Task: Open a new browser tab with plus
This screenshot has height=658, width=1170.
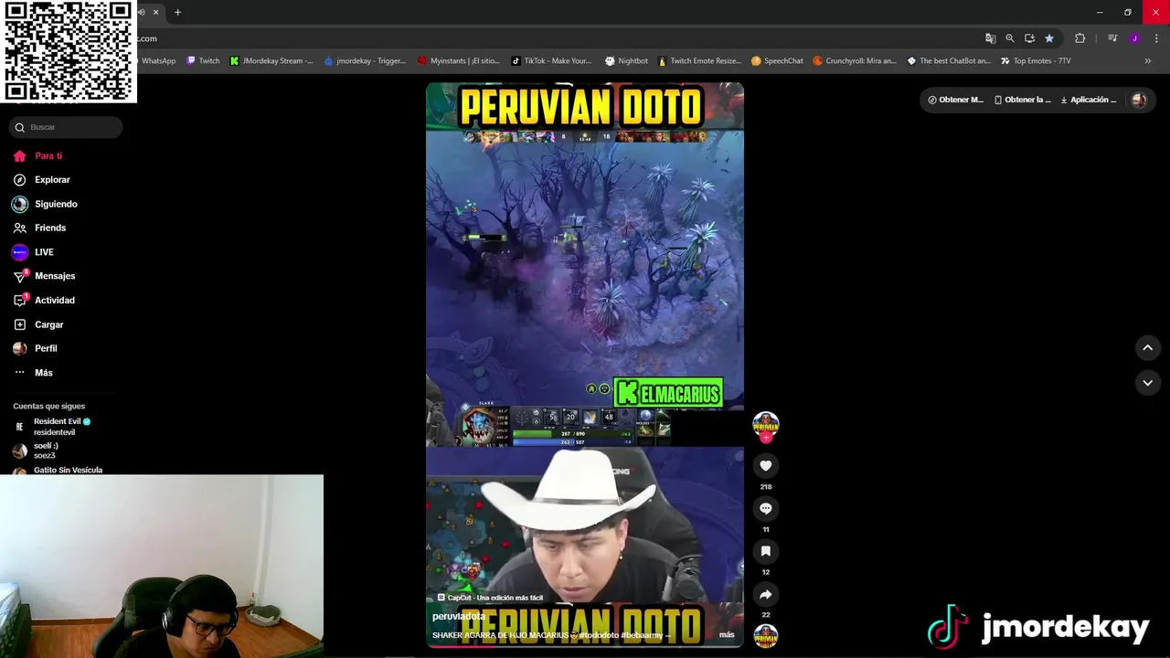Action: (x=177, y=12)
